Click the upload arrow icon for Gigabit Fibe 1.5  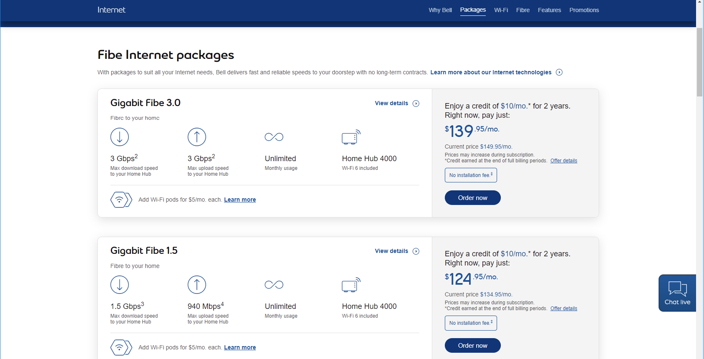point(197,285)
